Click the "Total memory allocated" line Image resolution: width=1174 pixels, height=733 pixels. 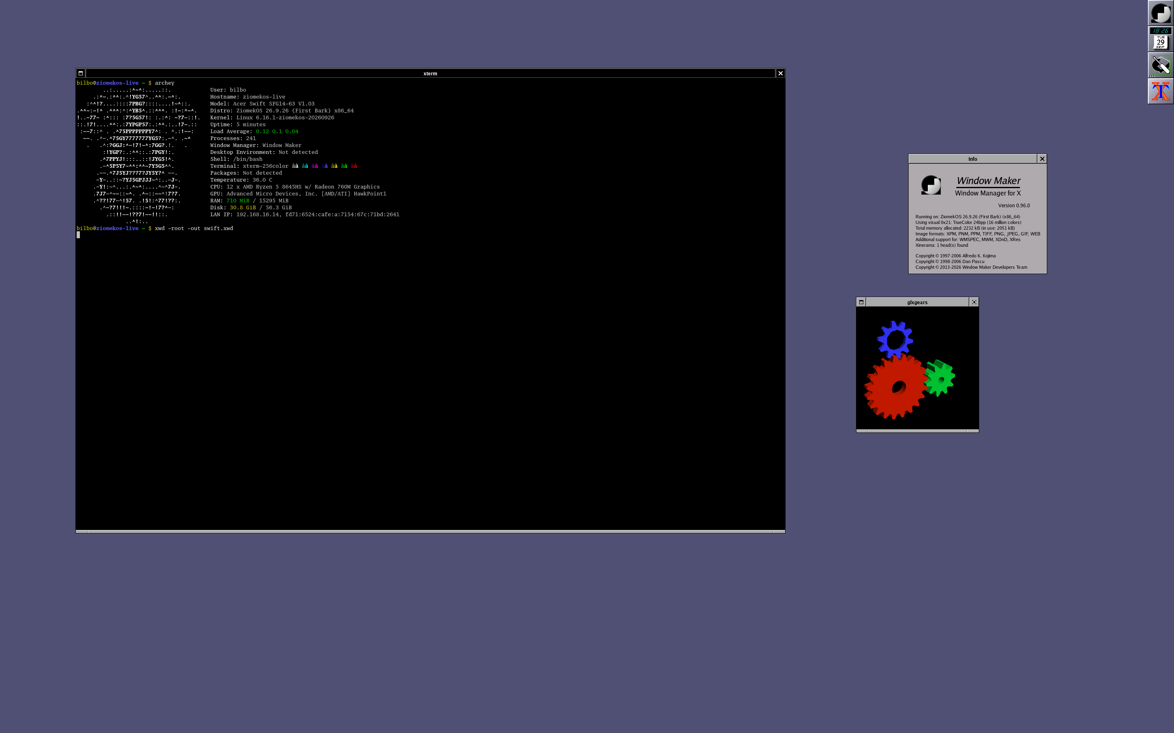[x=965, y=228]
